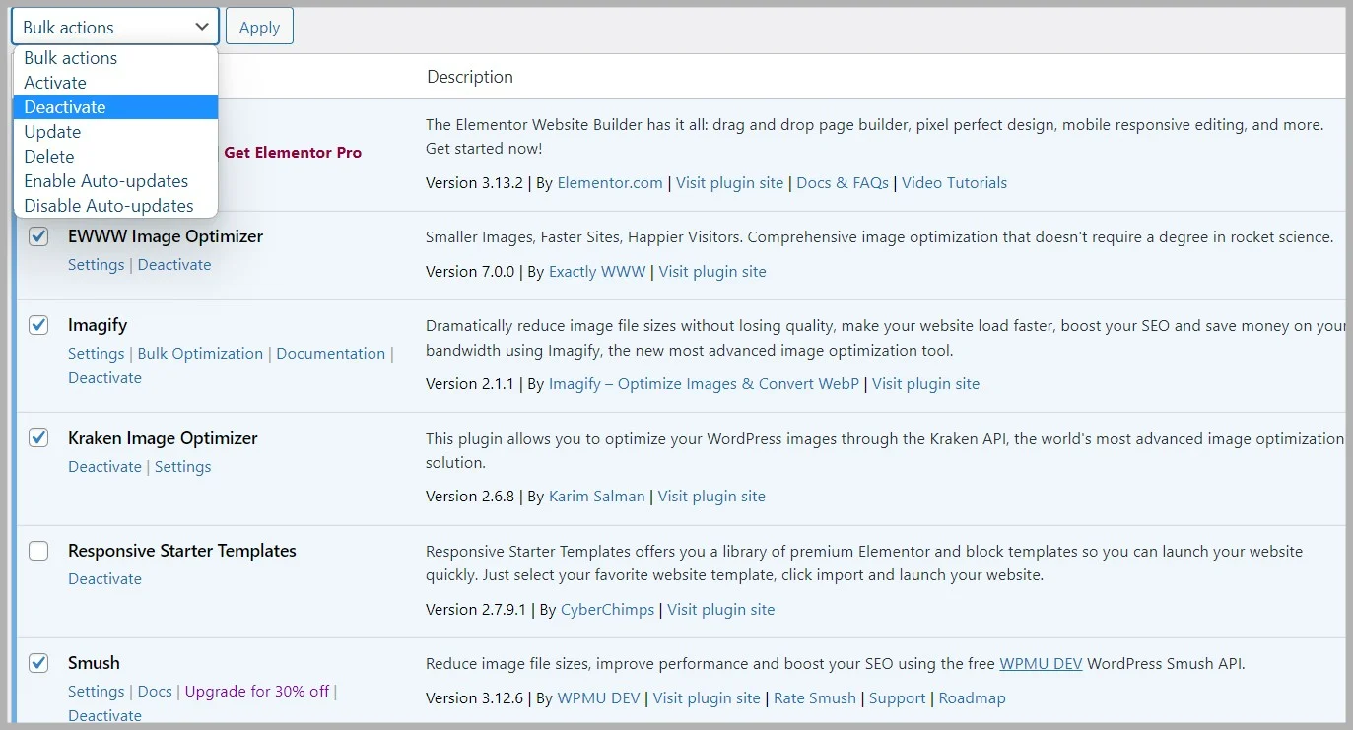Image resolution: width=1353 pixels, height=730 pixels.
Task: Click 'Version 2.7.9.1' text
Action: pos(476,610)
